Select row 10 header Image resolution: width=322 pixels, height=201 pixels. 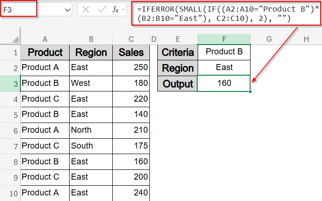click(10, 193)
